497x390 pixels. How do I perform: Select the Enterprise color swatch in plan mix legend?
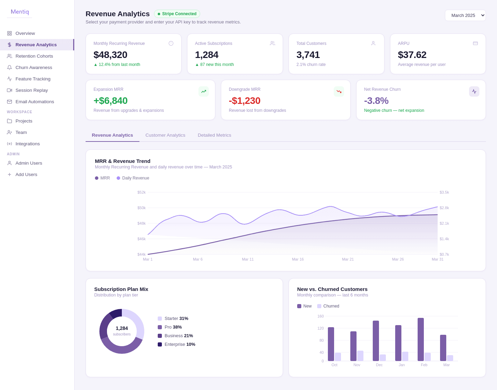(x=159, y=344)
